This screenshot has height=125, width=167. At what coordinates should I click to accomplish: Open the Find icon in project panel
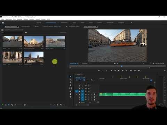(54, 105)
